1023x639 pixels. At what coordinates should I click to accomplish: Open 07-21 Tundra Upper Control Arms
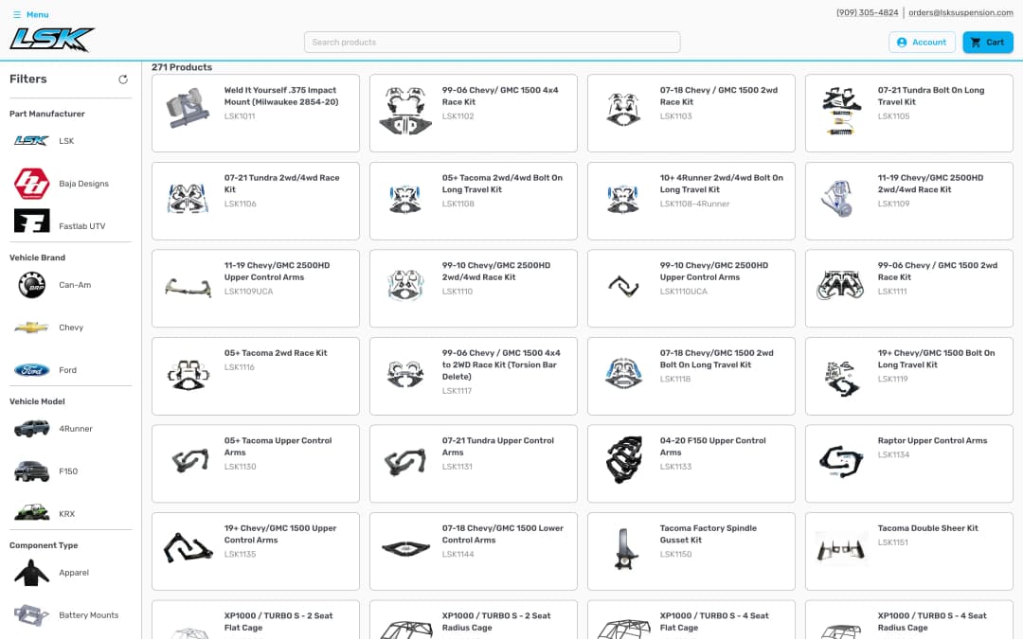point(473,464)
